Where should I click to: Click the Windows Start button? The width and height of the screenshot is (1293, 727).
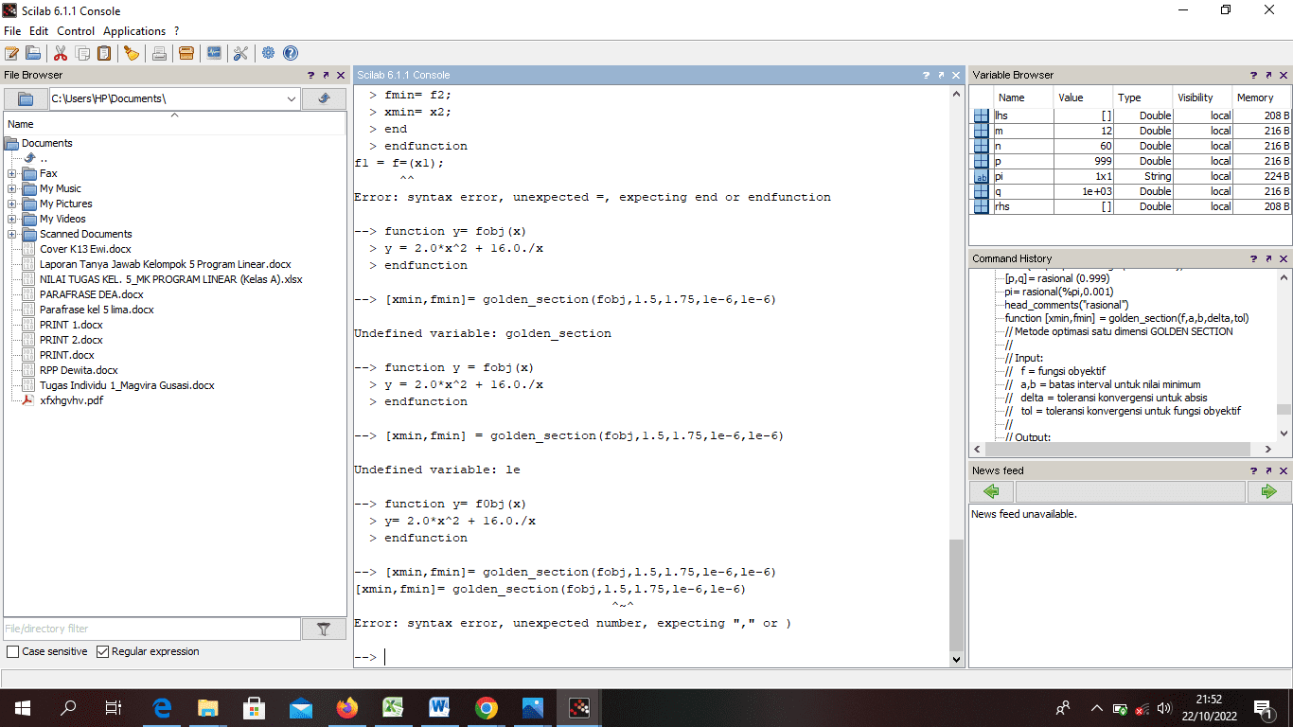[23, 707]
